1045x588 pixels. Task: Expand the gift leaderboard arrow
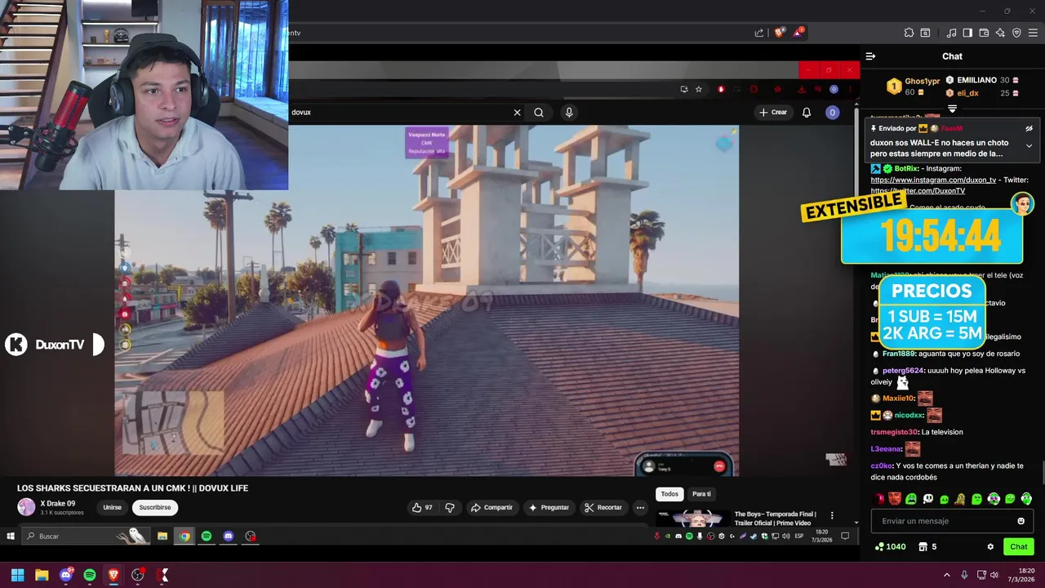click(x=952, y=109)
